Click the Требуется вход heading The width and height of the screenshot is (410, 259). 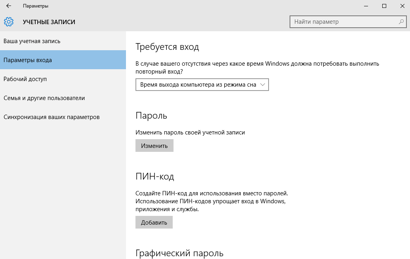click(167, 47)
